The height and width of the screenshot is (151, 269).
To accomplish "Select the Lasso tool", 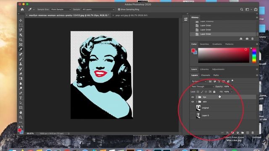I will pyautogui.click(x=21, y=30).
